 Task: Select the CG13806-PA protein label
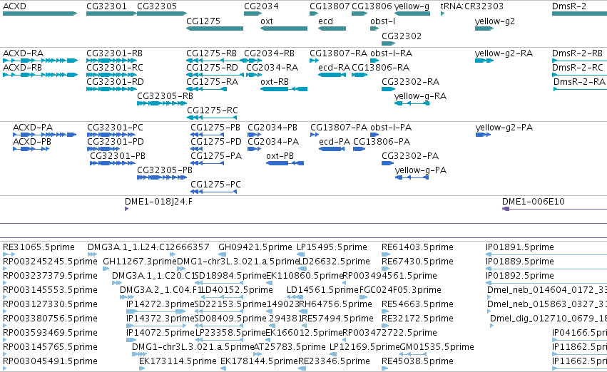[382, 142]
